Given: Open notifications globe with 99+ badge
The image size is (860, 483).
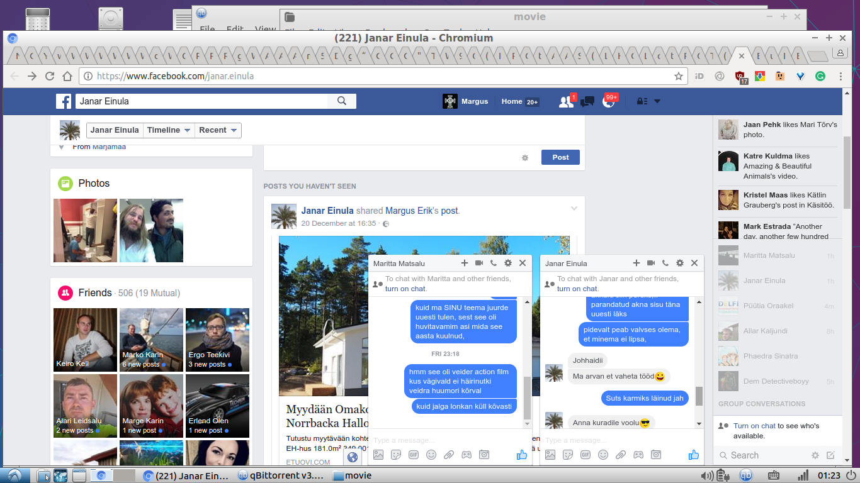Looking at the screenshot, I should 609,101.
